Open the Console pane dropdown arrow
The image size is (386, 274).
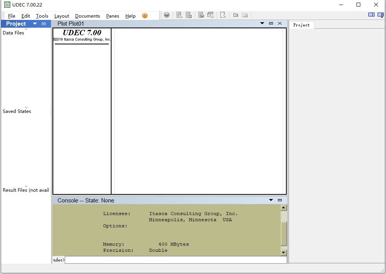click(271, 200)
